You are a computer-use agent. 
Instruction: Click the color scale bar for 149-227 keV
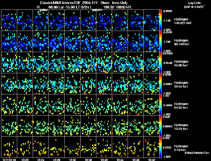(x=160, y=20)
